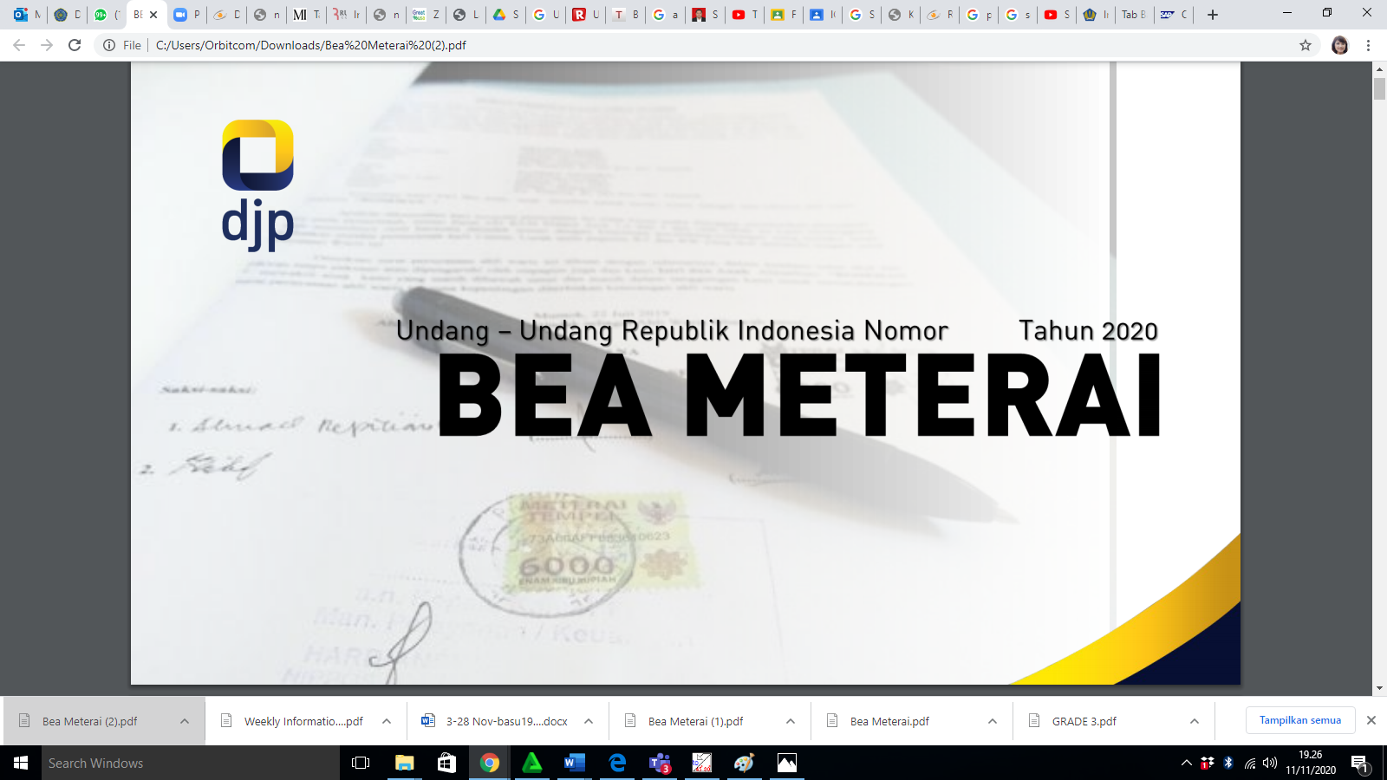The height and width of the screenshot is (780, 1387).
Task: Open the volume control tray icon
Action: click(1270, 763)
